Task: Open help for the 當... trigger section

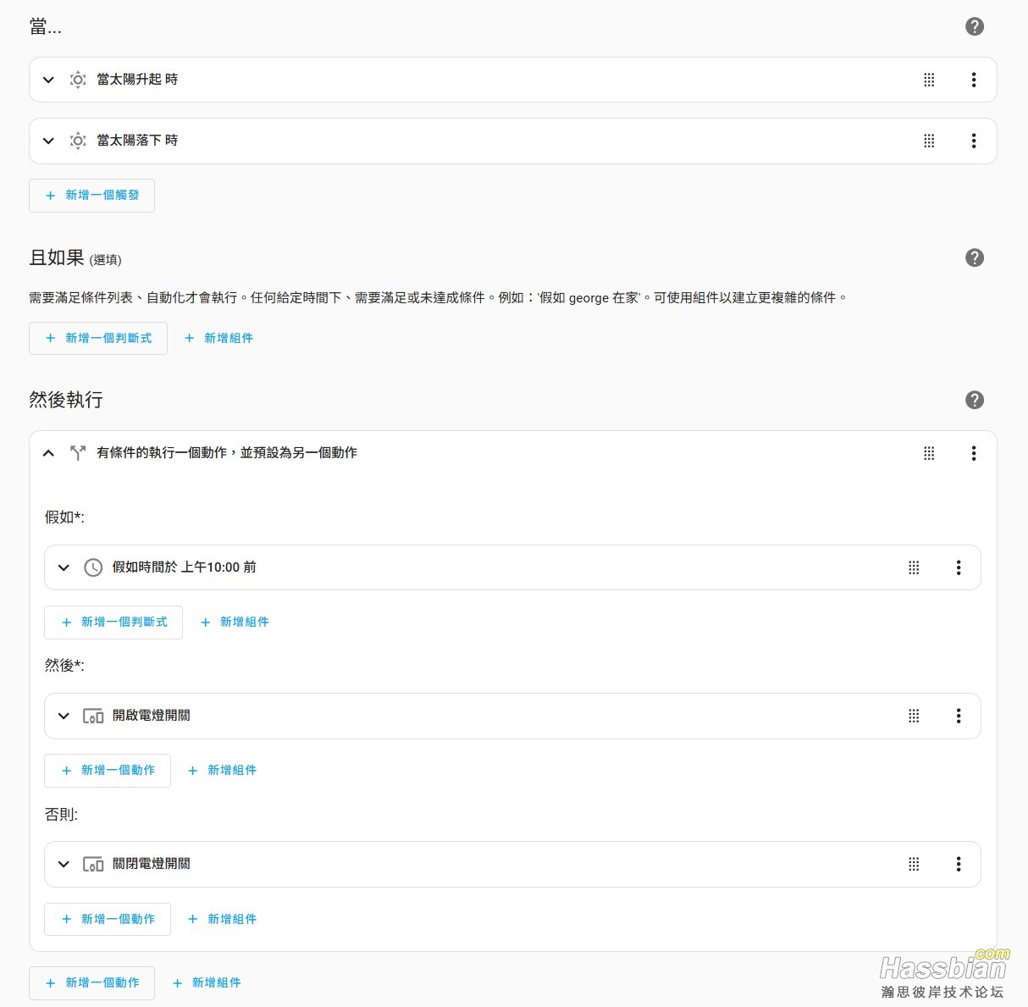Action: [x=975, y=26]
